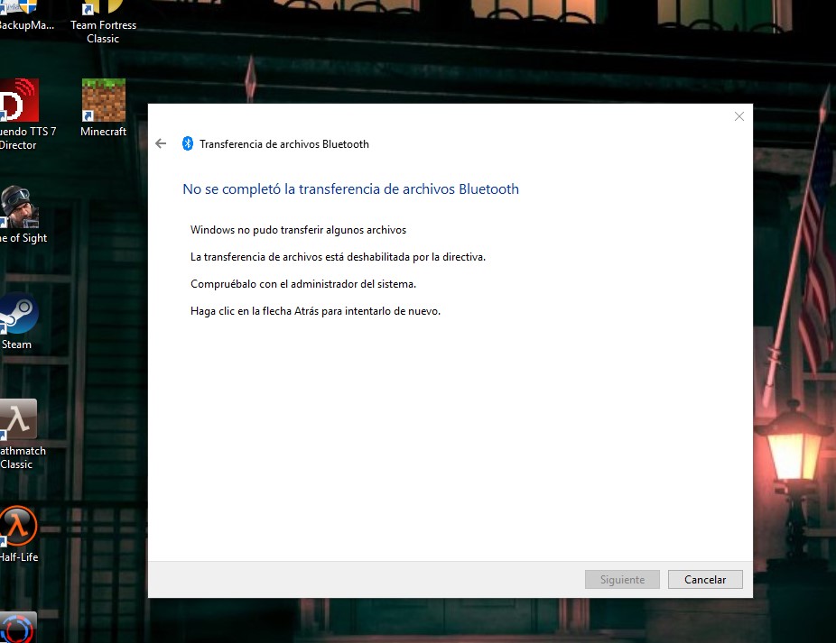Click the Cancelar button

tap(705, 579)
